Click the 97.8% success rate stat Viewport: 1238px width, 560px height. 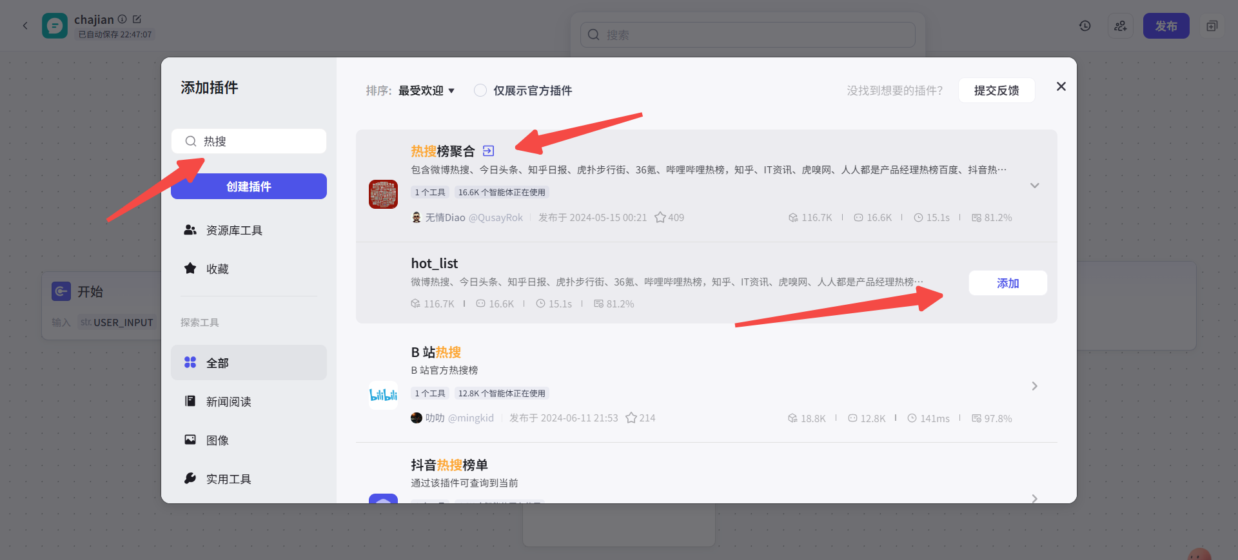992,418
